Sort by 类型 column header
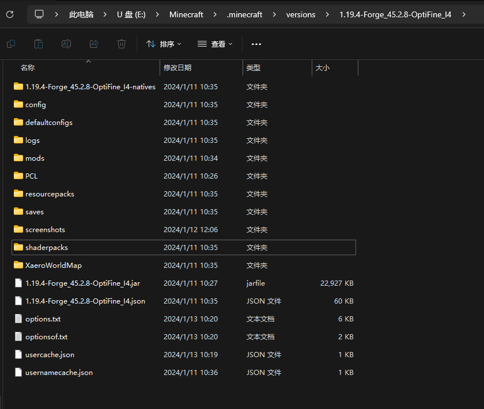Screen dimensions: 484x409 tap(254, 67)
